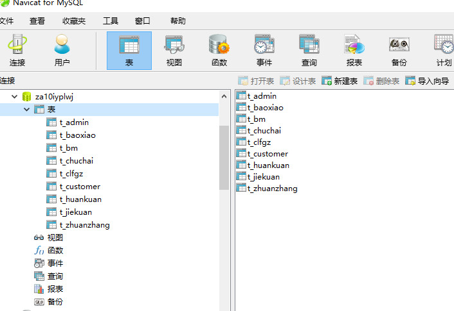Image resolution: width=454 pixels, height=311 pixels.
Task: Open the Query (查询) toolbar icon
Action: coord(309,51)
